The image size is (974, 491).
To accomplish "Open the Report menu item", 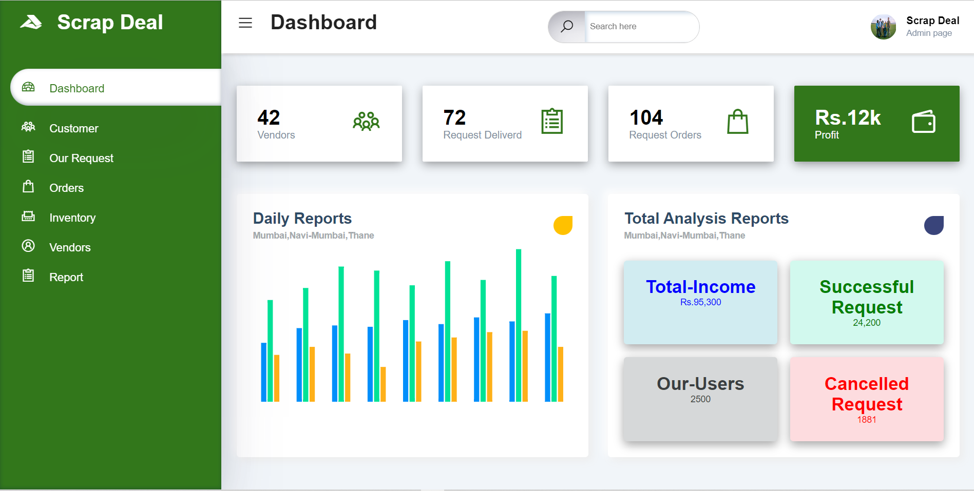I will point(66,277).
